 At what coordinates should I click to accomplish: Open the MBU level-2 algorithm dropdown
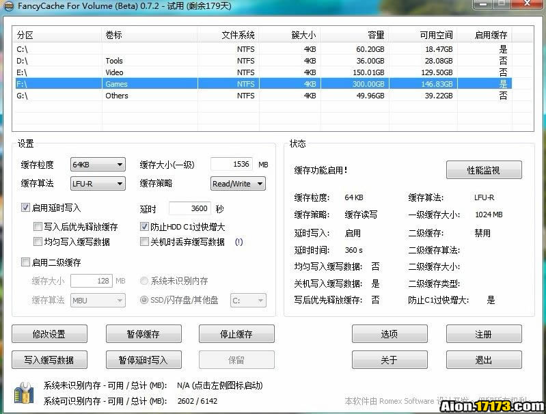[98, 300]
